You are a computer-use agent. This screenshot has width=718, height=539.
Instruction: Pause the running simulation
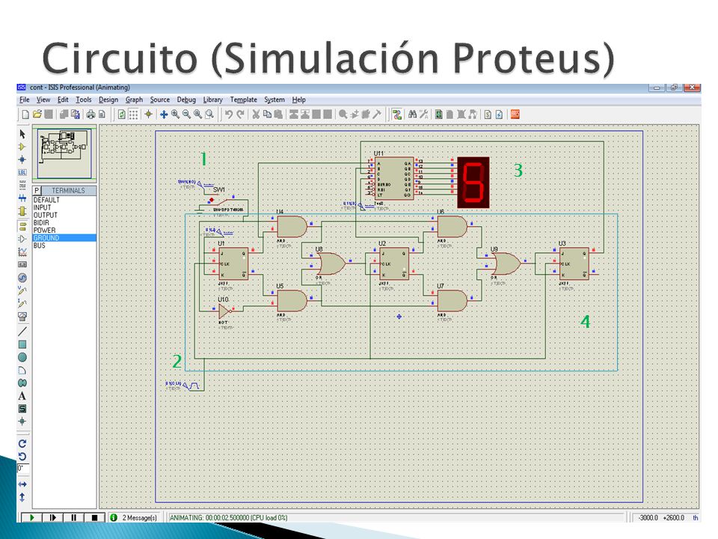(74, 517)
